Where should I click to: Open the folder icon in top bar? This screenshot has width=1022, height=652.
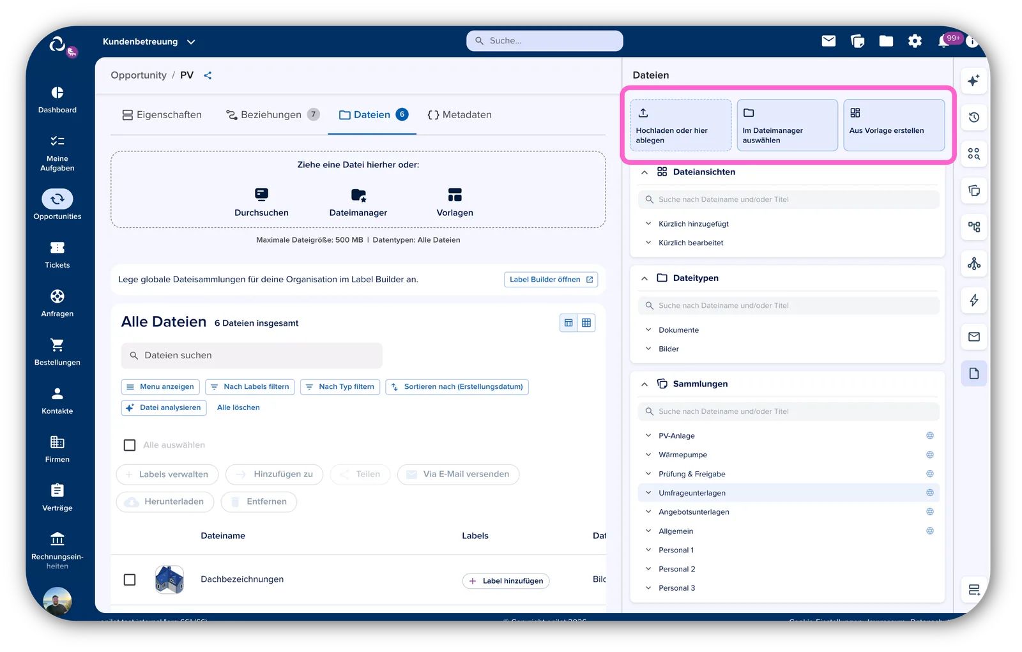pos(886,41)
